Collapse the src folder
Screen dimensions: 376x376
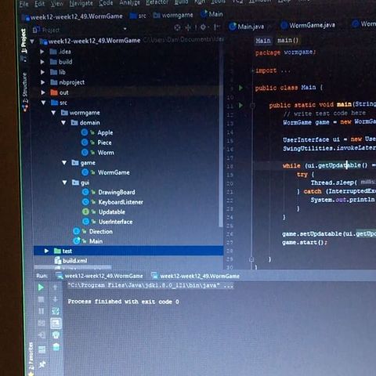43,103
